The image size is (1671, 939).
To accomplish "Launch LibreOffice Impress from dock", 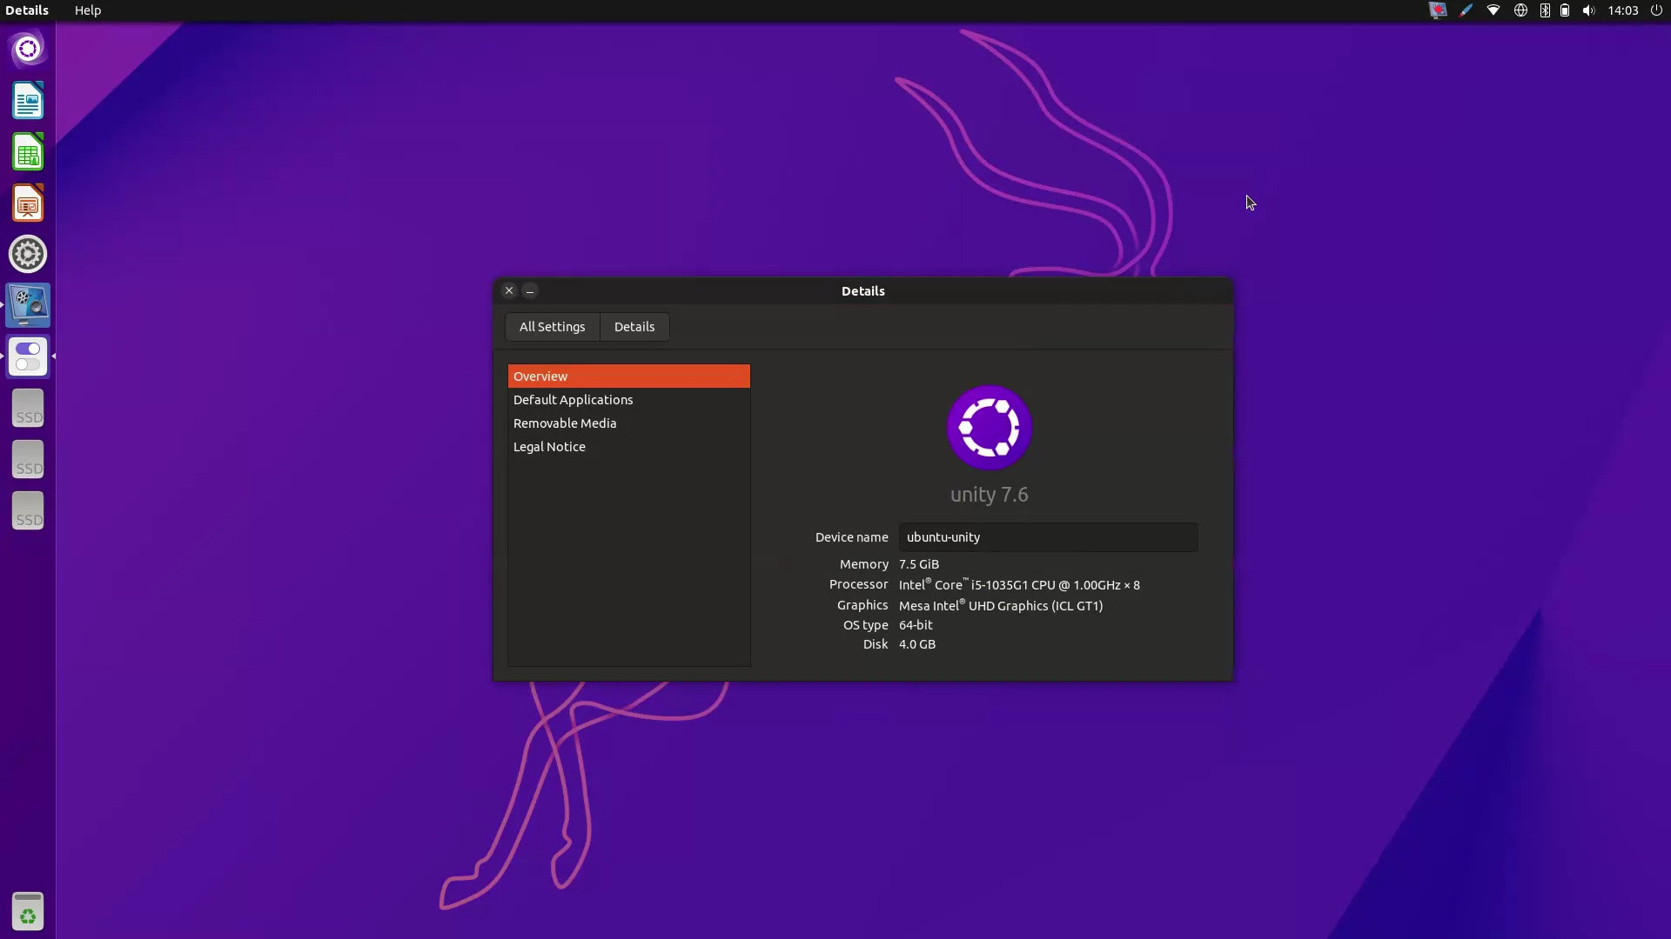I will [28, 203].
